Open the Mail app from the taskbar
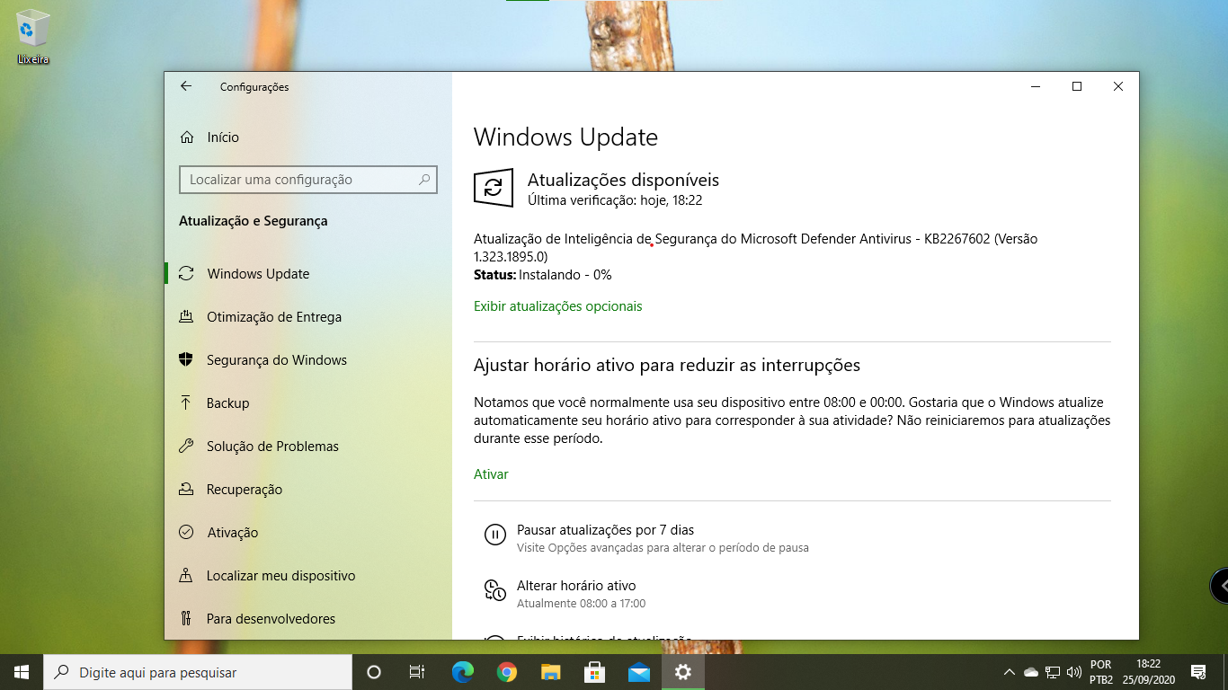Image resolution: width=1228 pixels, height=690 pixels. pos(639,672)
